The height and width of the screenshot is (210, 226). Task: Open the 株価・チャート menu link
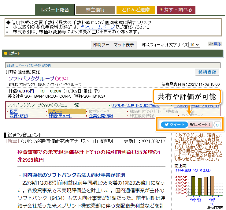(60, 116)
